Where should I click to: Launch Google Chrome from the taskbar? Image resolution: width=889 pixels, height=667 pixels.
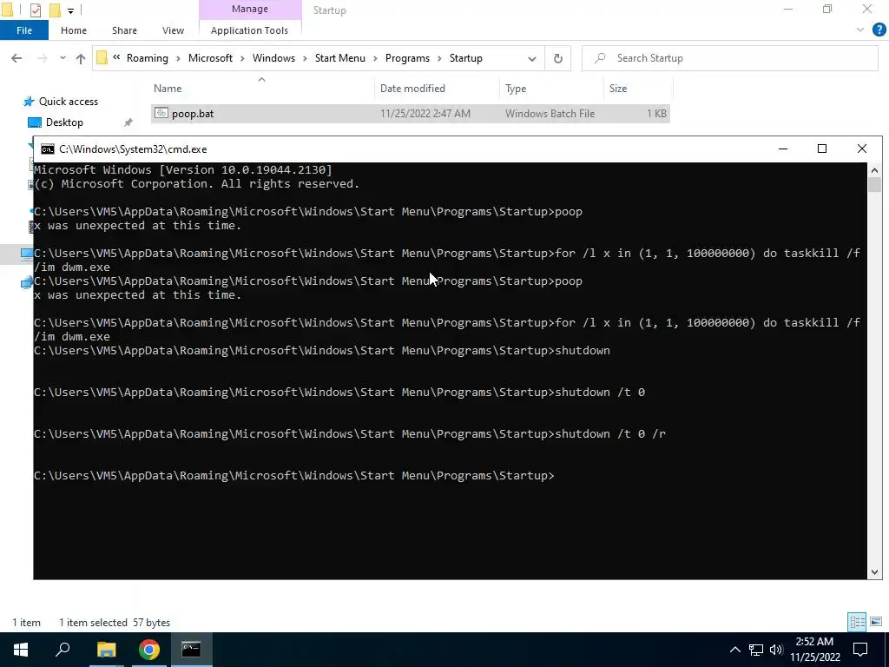click(x=149, y=650)
